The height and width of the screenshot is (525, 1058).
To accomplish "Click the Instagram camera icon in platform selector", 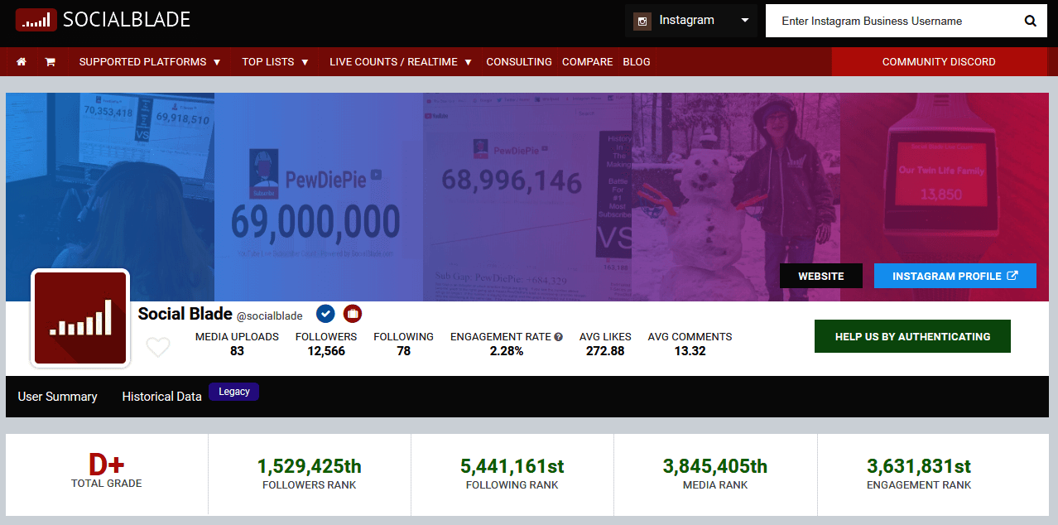I will point(642,21).
